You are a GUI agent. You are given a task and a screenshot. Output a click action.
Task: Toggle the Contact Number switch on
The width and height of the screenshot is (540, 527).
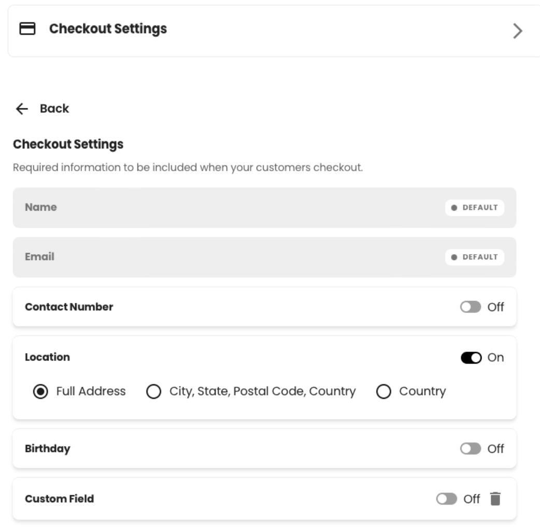point(471,307)
